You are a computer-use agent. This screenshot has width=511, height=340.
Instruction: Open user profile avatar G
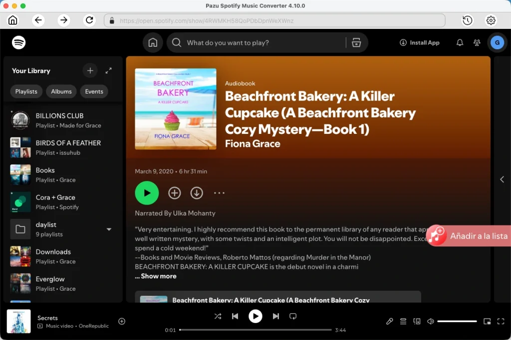click(498, 43)
